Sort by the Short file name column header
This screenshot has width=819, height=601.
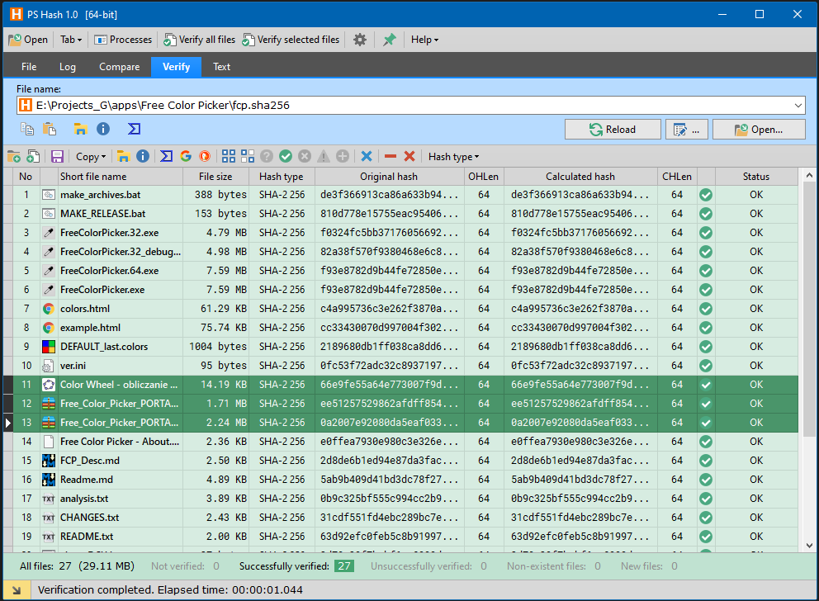[x=121, y=177]
